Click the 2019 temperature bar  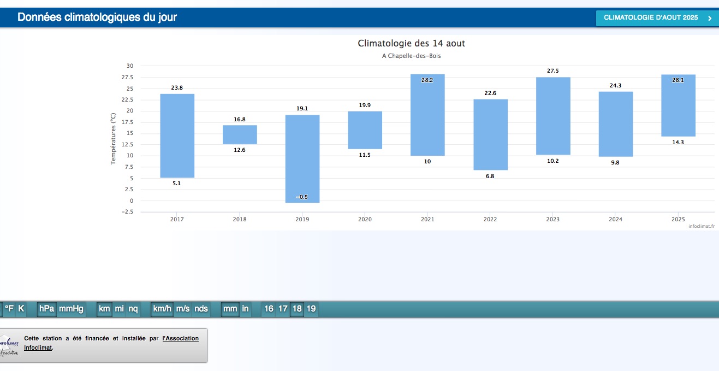pyautogui.click(x=302, y=158)
